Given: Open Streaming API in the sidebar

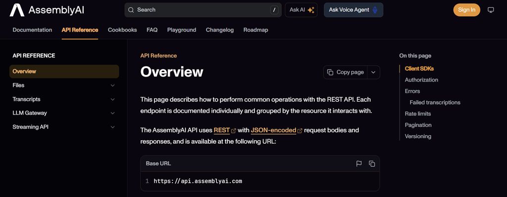Looking at the screenshot, I should [x=64, y=127].
